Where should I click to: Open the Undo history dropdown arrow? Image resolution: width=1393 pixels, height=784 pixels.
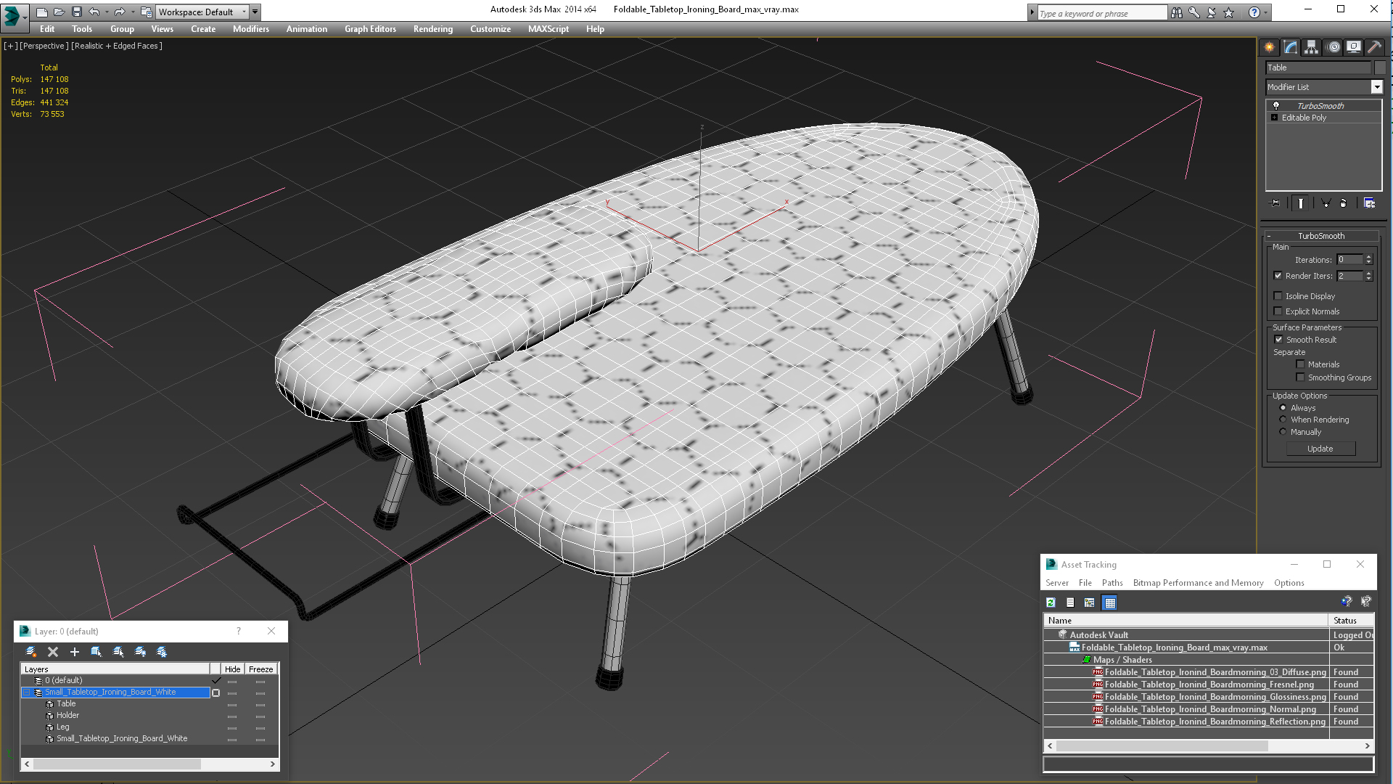point(107,12)
